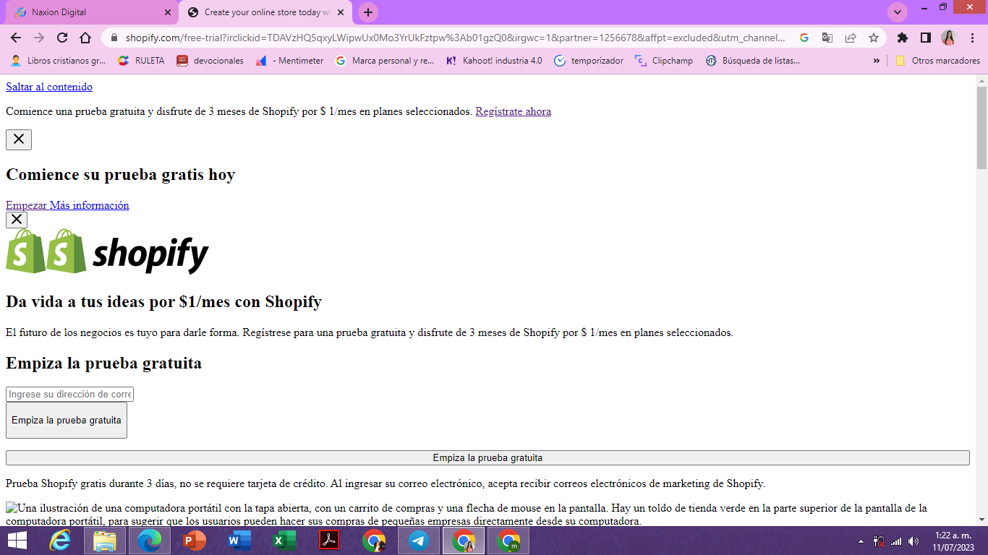Open the Otros marcadores folder

pyautogui.click(x=937, y=61)
